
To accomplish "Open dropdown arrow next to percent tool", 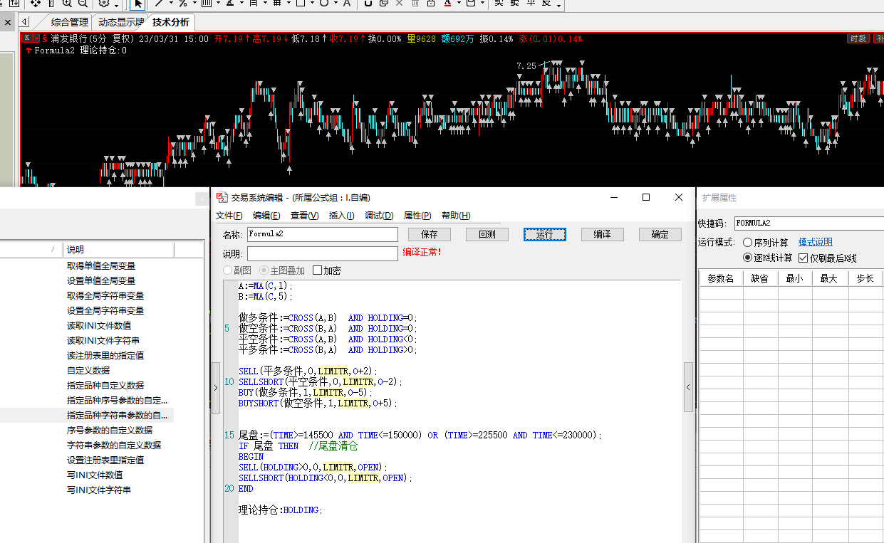I will (194, 4).
